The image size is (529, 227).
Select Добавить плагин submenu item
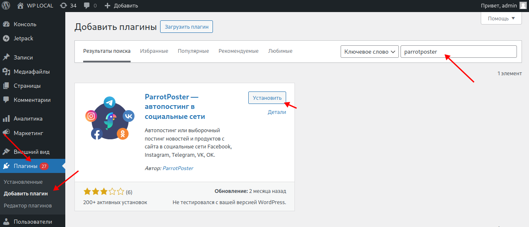point(26,194)
